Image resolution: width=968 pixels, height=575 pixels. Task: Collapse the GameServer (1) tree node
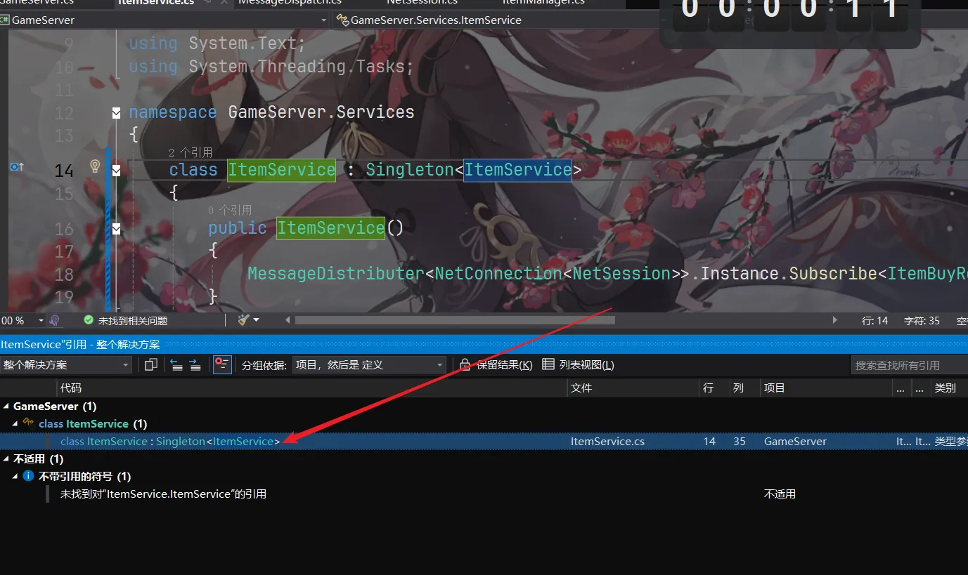click(x=7, y=407)
